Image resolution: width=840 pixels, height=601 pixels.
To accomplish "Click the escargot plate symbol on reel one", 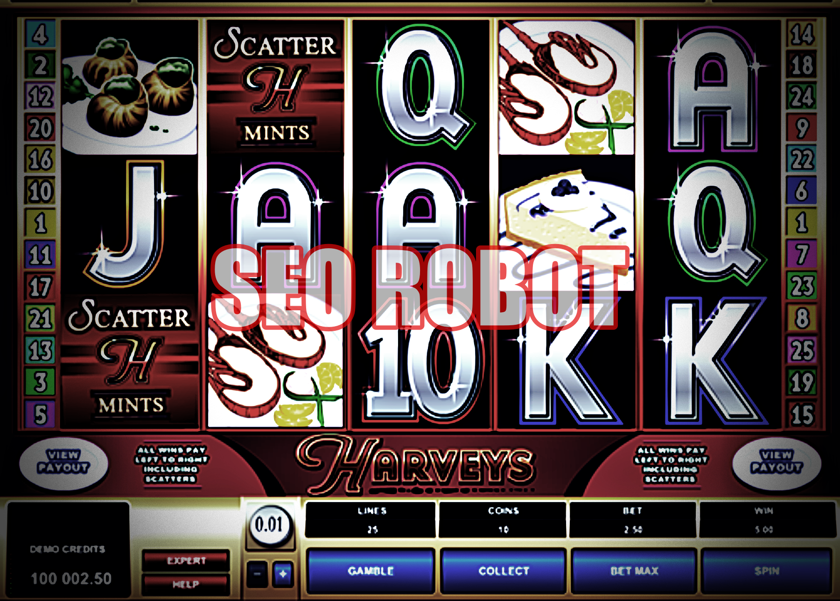I will pyautogui.click(x=129, y=87).
